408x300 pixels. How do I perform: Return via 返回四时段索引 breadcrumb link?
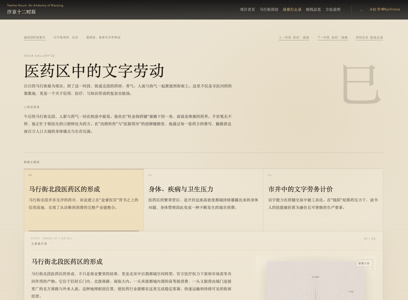coord(35,38)
